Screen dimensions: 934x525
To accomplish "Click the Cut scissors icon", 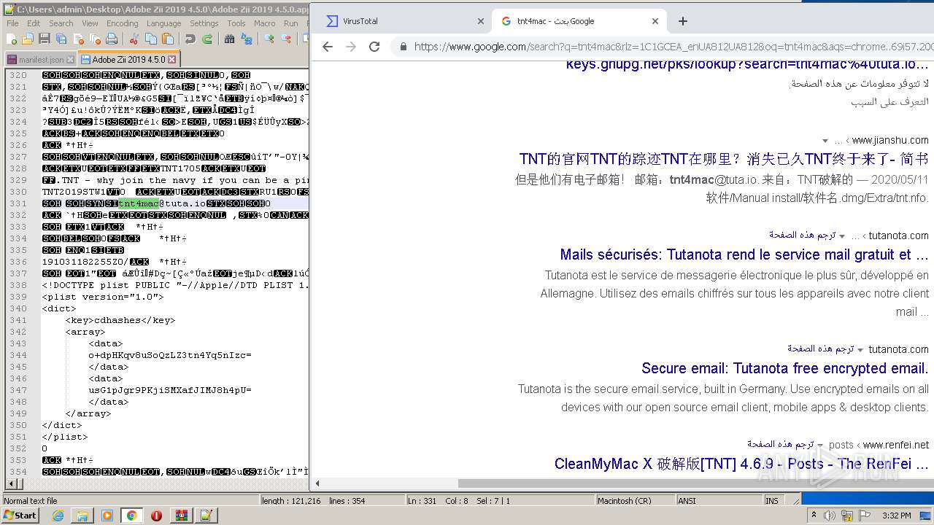I will (x=134, y=39).
